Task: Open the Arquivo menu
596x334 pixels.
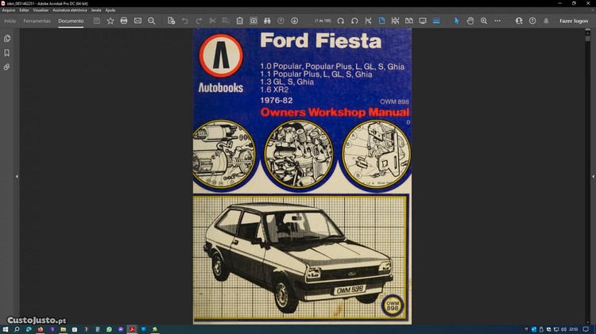Action: 9,10
